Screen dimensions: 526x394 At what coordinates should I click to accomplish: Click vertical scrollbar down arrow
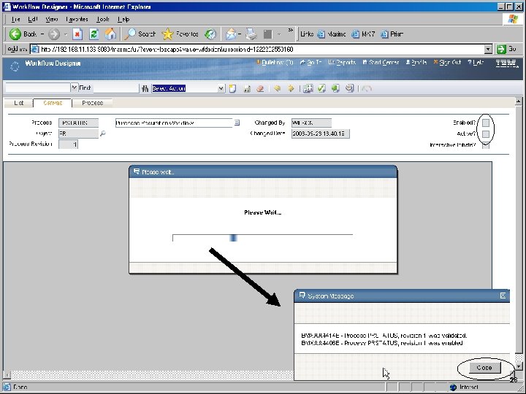pos(518,366)
